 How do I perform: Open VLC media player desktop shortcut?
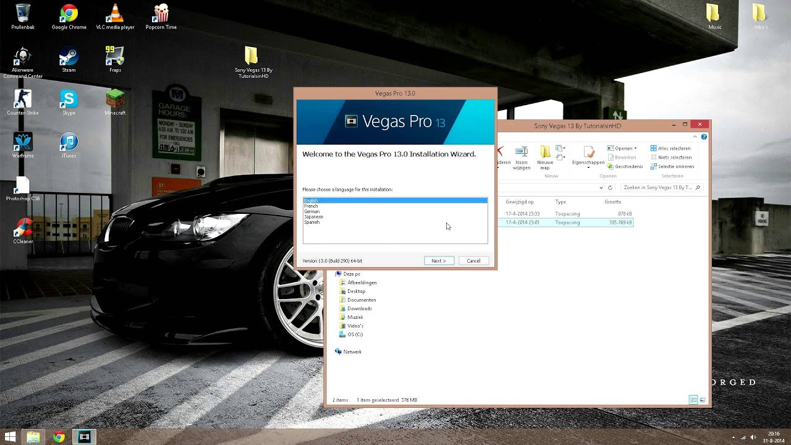click(115, 17)
